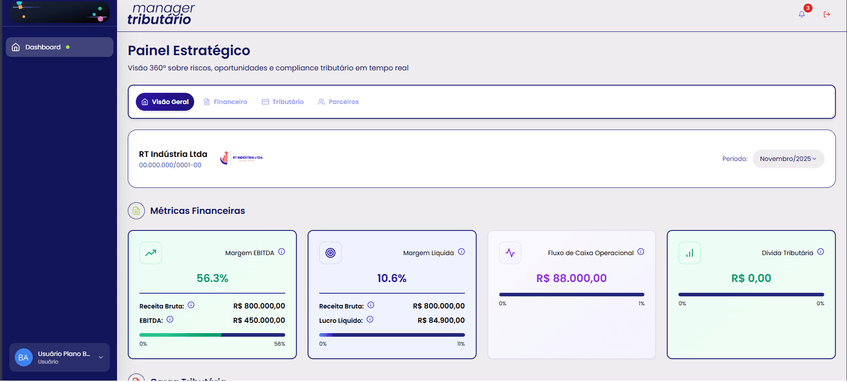The image size is (847, 382).
Task: Switch to the Financeiro tab
Action: tap(226, 102)
